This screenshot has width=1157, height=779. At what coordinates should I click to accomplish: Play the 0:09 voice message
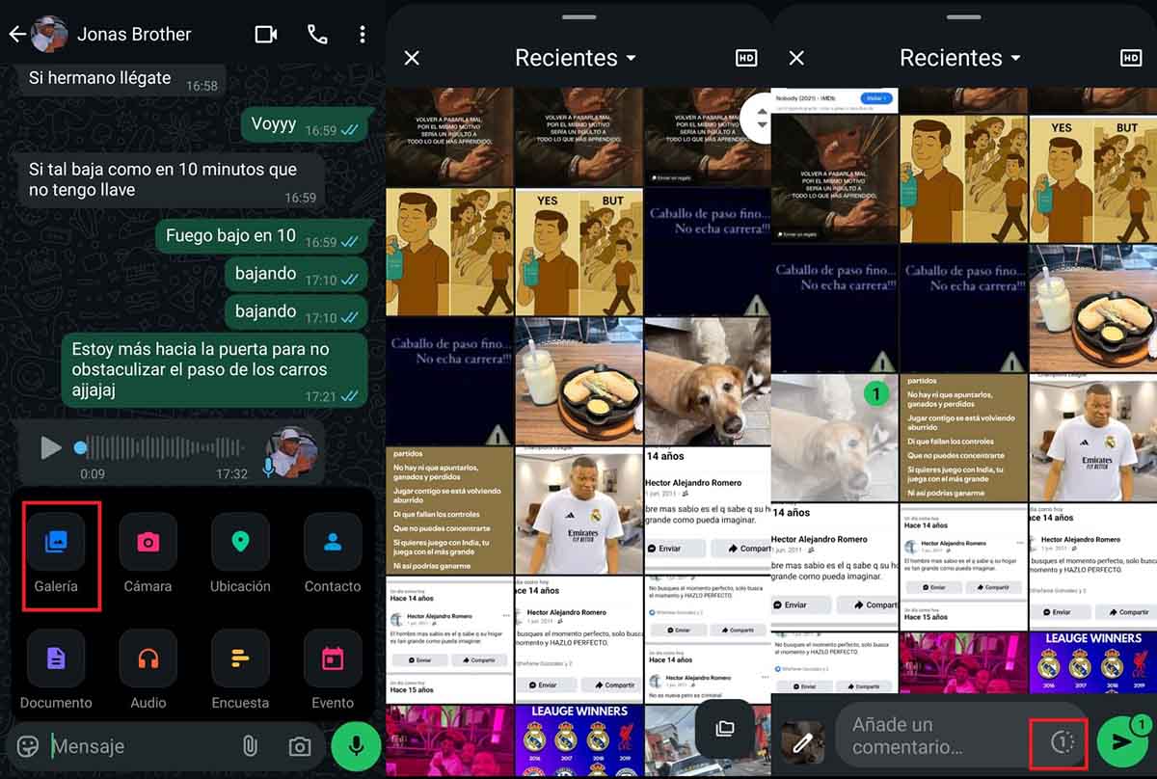(50, 447)
